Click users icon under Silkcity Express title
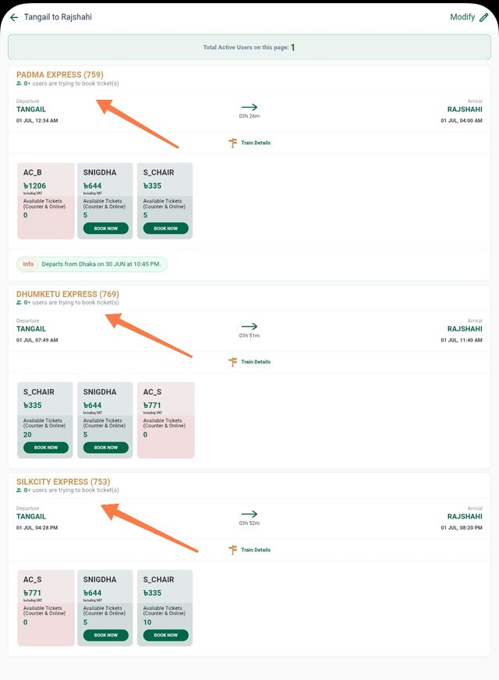Image resolution: width=499 pixels, height=680 pixels. (19, 491)
